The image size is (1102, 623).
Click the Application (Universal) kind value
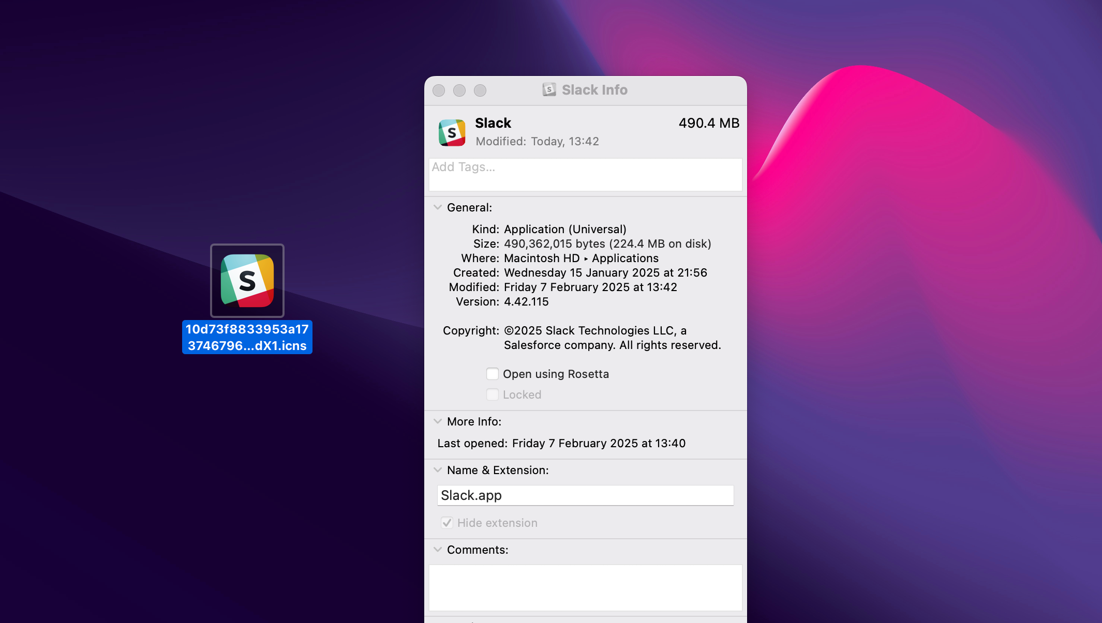(565, 229)
